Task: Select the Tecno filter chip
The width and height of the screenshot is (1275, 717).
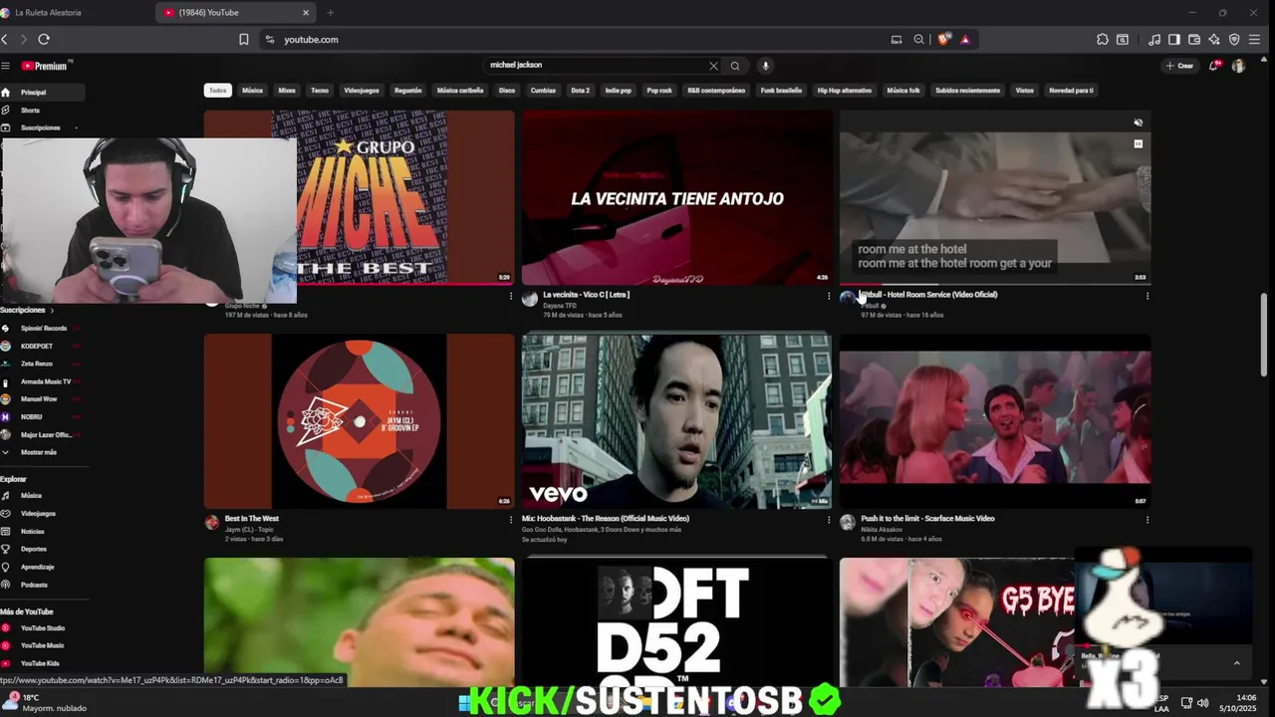Action: pos(320,91)
